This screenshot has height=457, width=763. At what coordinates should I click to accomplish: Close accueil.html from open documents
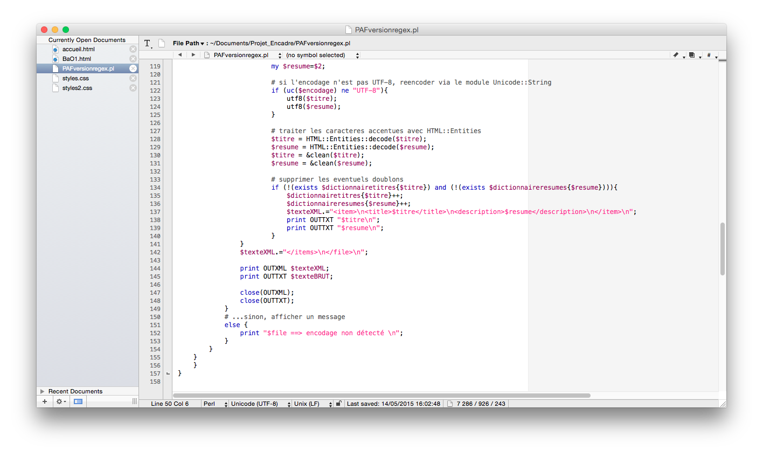pos(133,49)
